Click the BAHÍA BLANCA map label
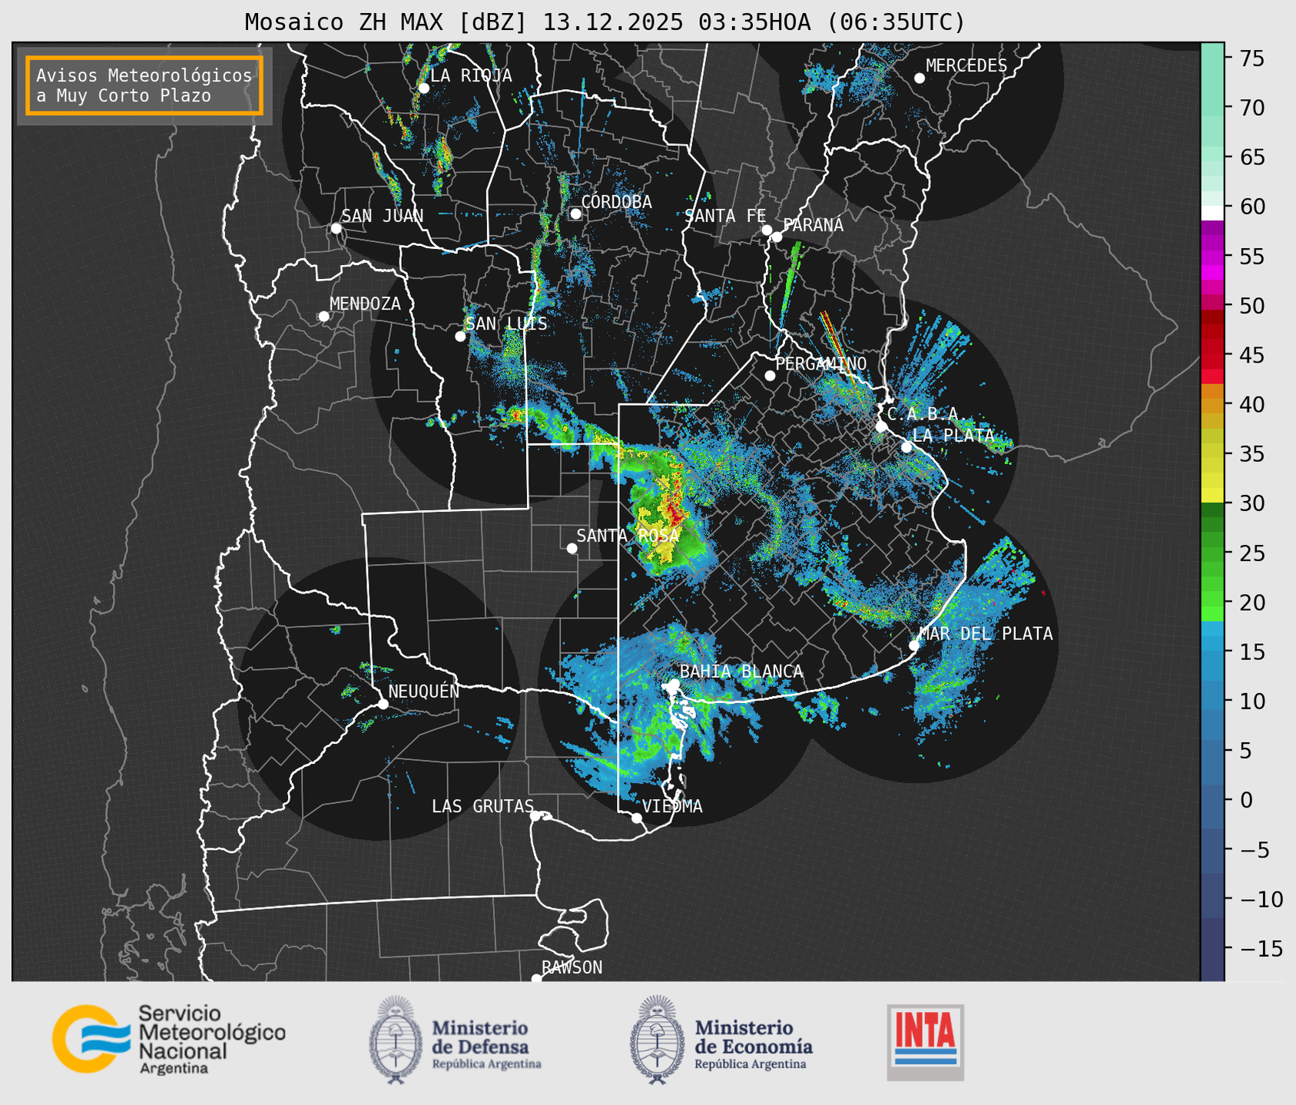 tap(741, 672)
